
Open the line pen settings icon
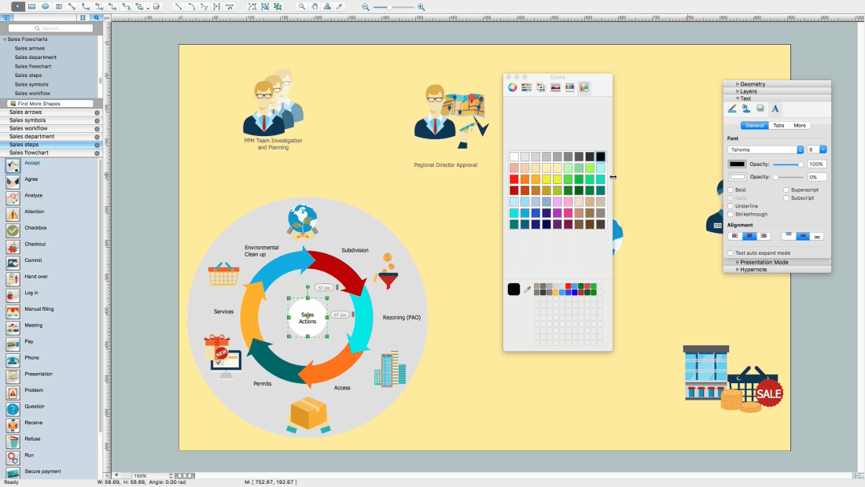tap(732, 109)
